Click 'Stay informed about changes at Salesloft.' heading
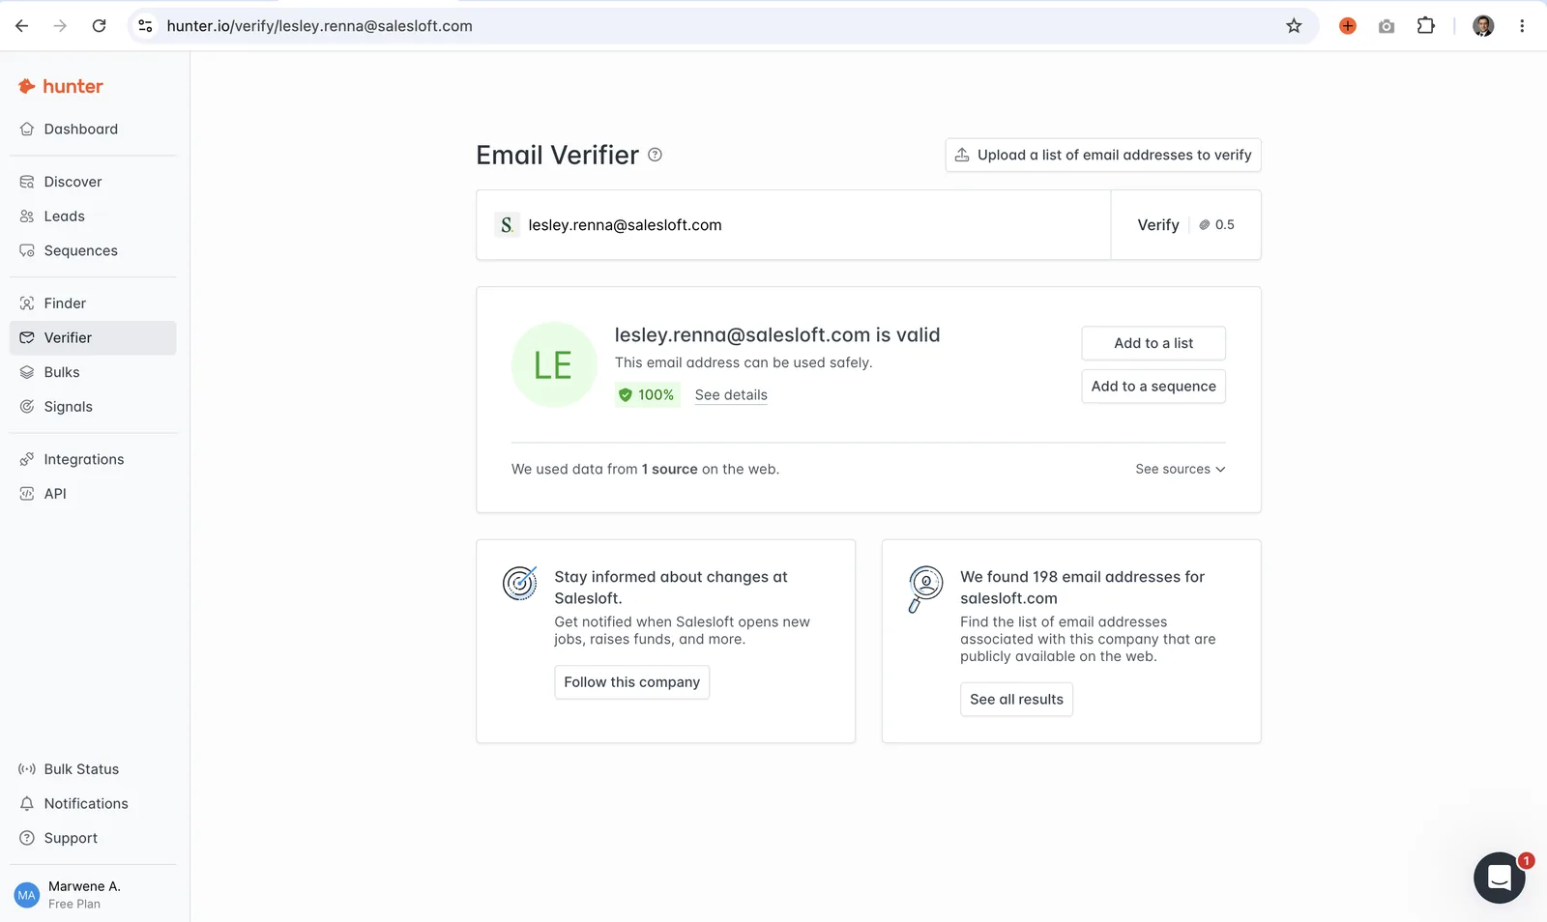Screen dimensions: 1547x922 click(x=671, y=588)
